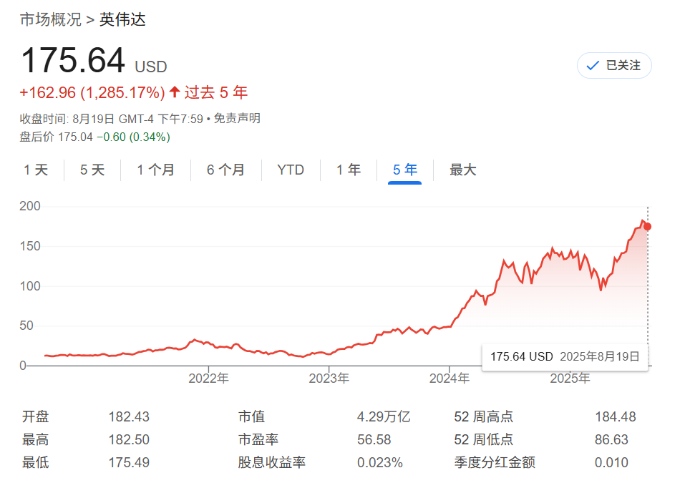Click the 开盘 label
Image resolution: width=690 pixels, height=488 pixels.
point(36,416)
